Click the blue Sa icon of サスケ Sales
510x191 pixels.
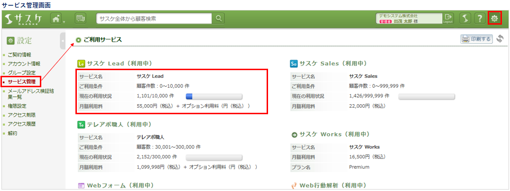[294, 64]
